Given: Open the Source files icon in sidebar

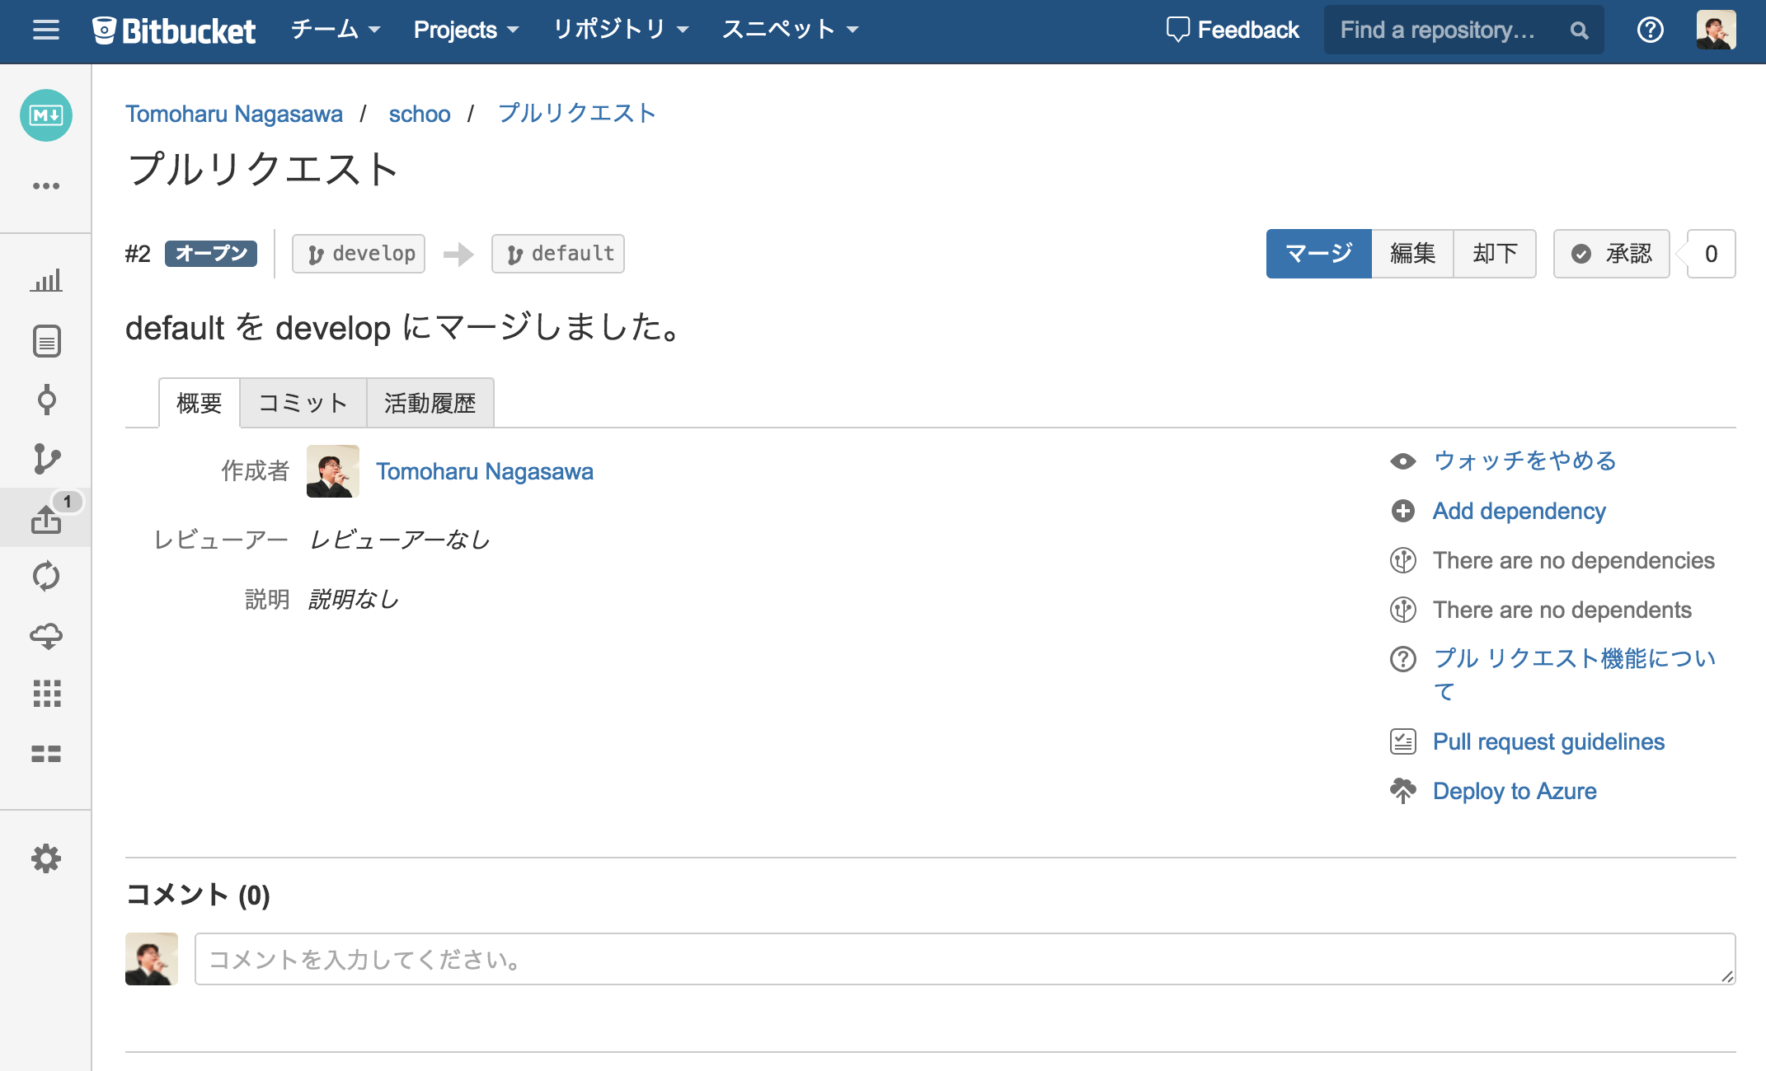Looking at the screenshot, I should pos(47,341).
